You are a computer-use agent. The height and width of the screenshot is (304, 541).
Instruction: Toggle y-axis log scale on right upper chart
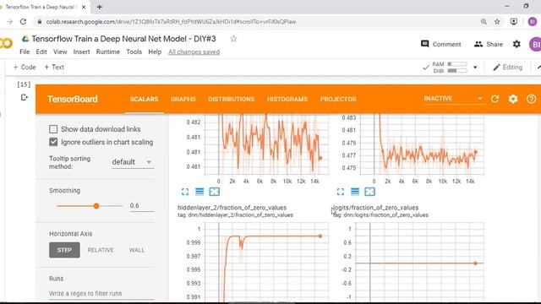(355, 192)
